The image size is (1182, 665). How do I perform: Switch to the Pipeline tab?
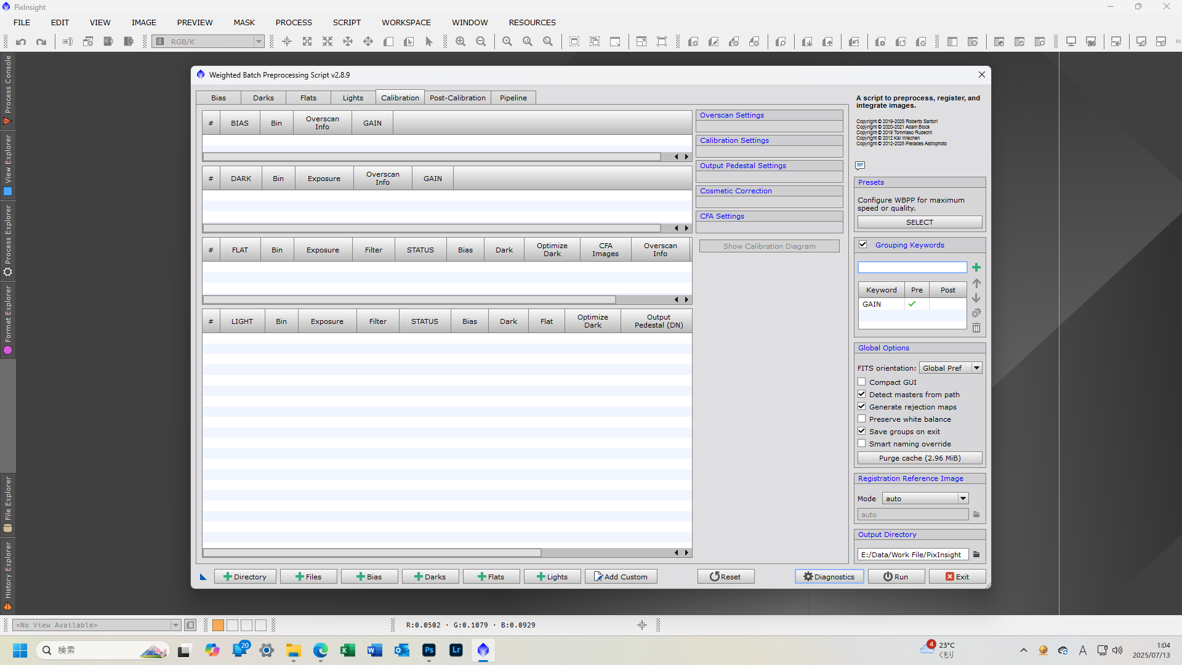513,98
